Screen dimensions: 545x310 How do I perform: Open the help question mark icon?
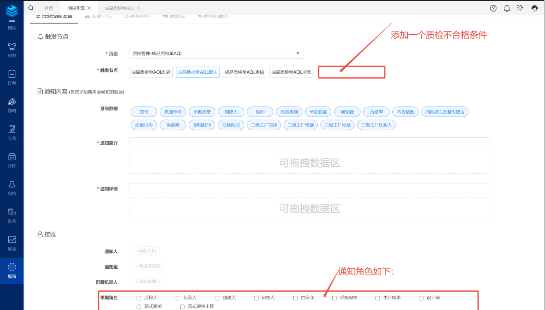click(493, 8)
